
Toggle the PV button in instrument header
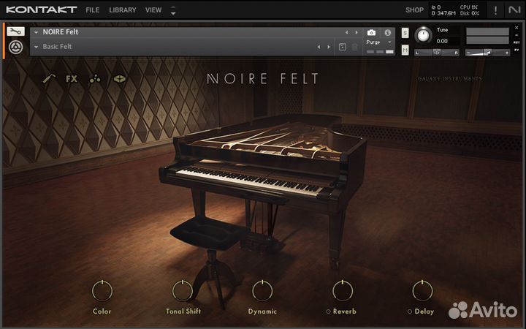pyautogui.click(x=517, y=50)
